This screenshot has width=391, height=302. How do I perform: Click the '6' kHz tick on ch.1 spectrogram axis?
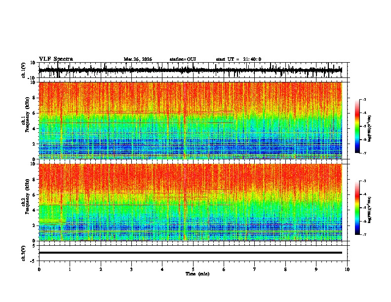pyautogui.click(x=35, y=113)
